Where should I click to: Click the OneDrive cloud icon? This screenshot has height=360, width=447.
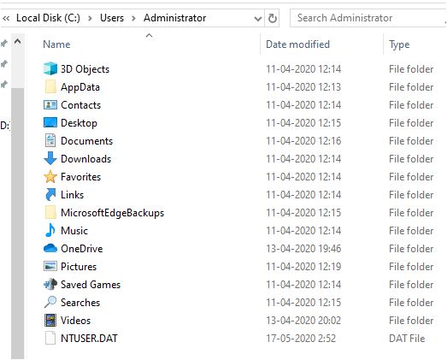[50, 248]
